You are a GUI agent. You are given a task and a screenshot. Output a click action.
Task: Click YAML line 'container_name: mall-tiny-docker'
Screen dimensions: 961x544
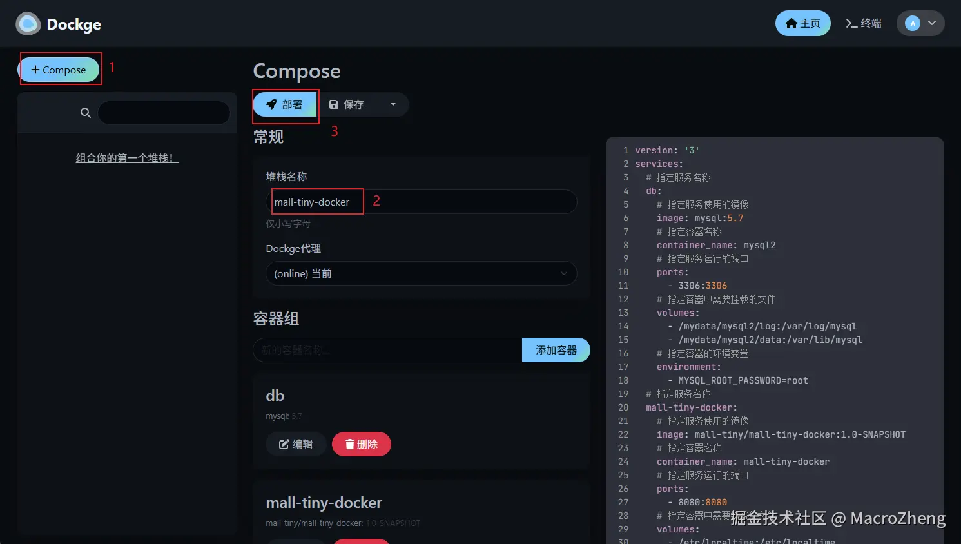(743, 461)
